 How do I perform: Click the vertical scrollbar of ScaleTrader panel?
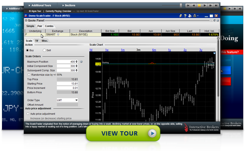tap(218, 68)
